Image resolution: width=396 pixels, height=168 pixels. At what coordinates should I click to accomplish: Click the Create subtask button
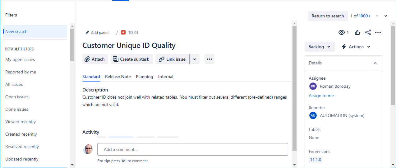point(131,59)
